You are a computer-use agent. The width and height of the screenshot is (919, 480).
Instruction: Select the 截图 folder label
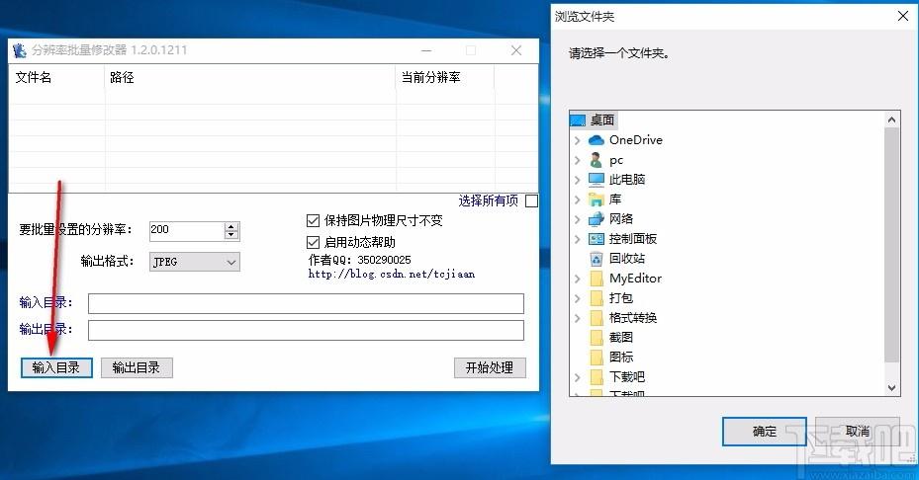[621, 337]
